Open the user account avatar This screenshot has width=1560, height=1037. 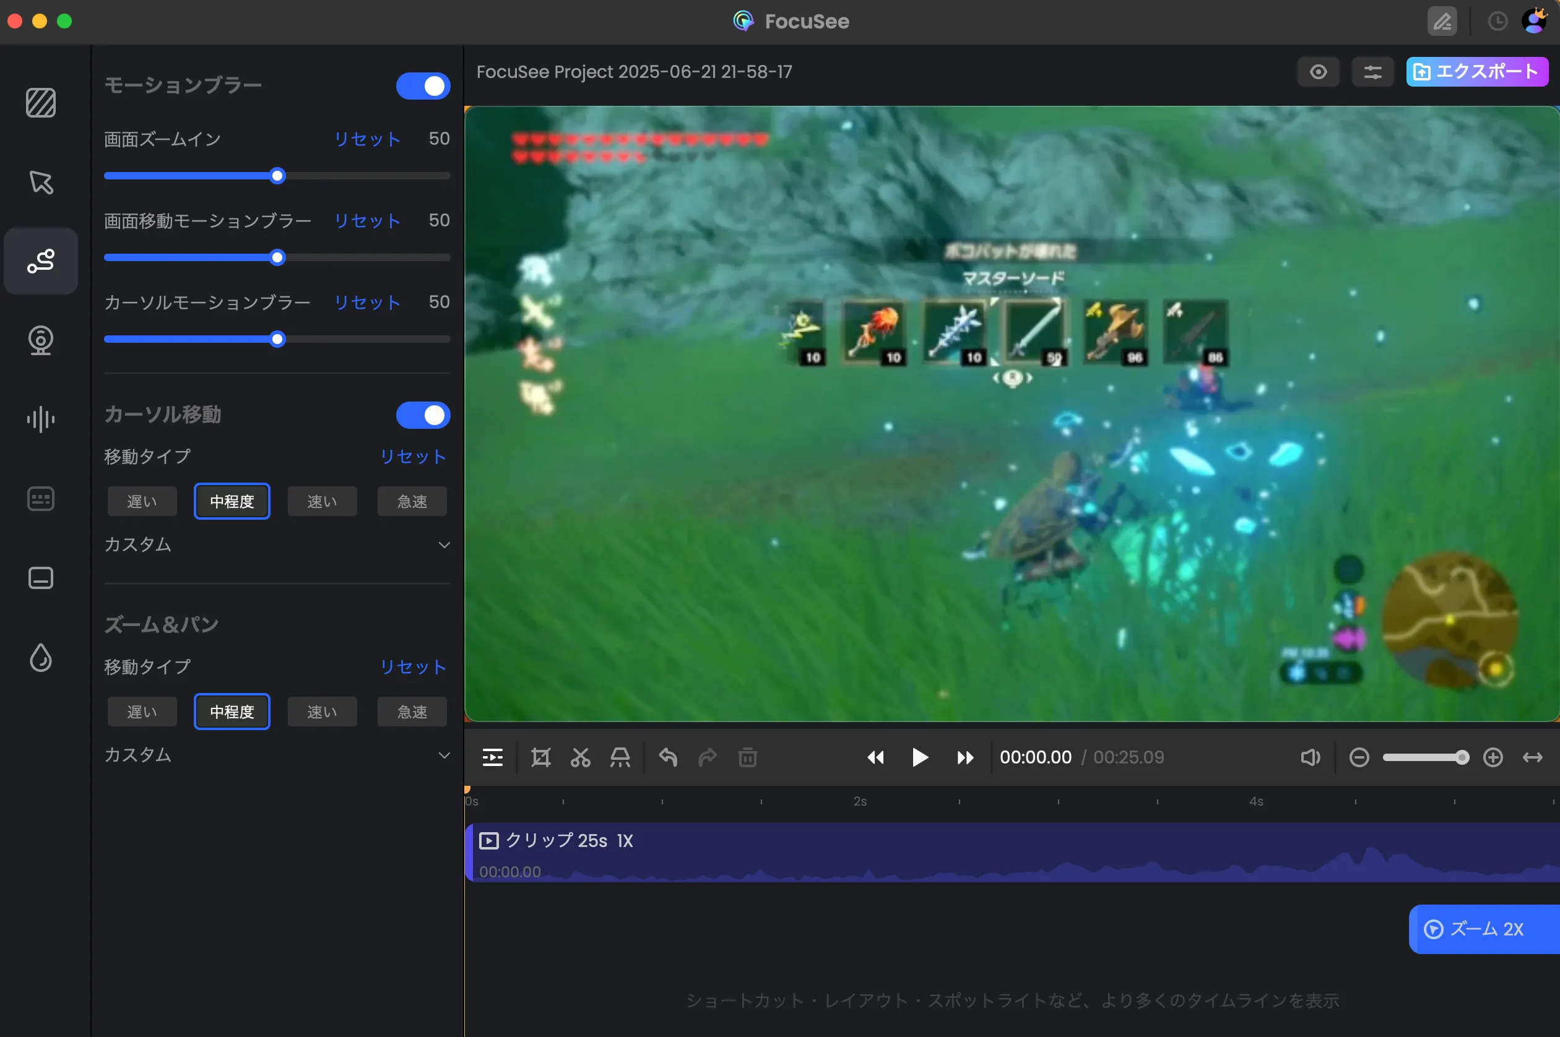[1535, 20]
